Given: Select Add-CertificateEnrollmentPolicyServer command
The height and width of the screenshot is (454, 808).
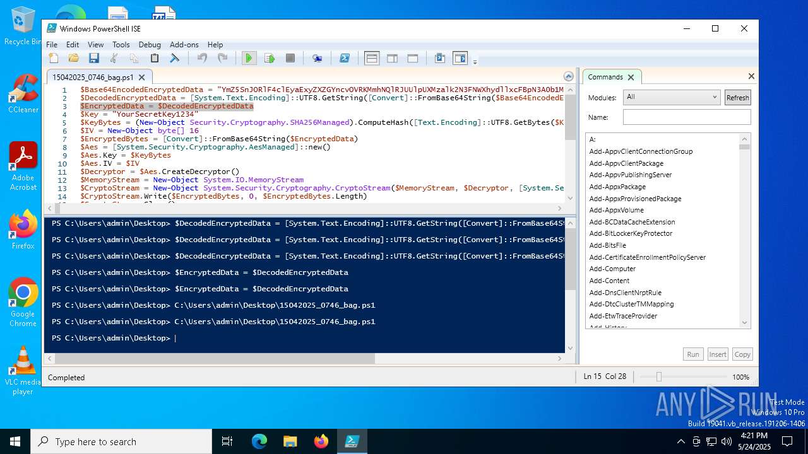Looking at the screenshot, I should pos(647,257).
